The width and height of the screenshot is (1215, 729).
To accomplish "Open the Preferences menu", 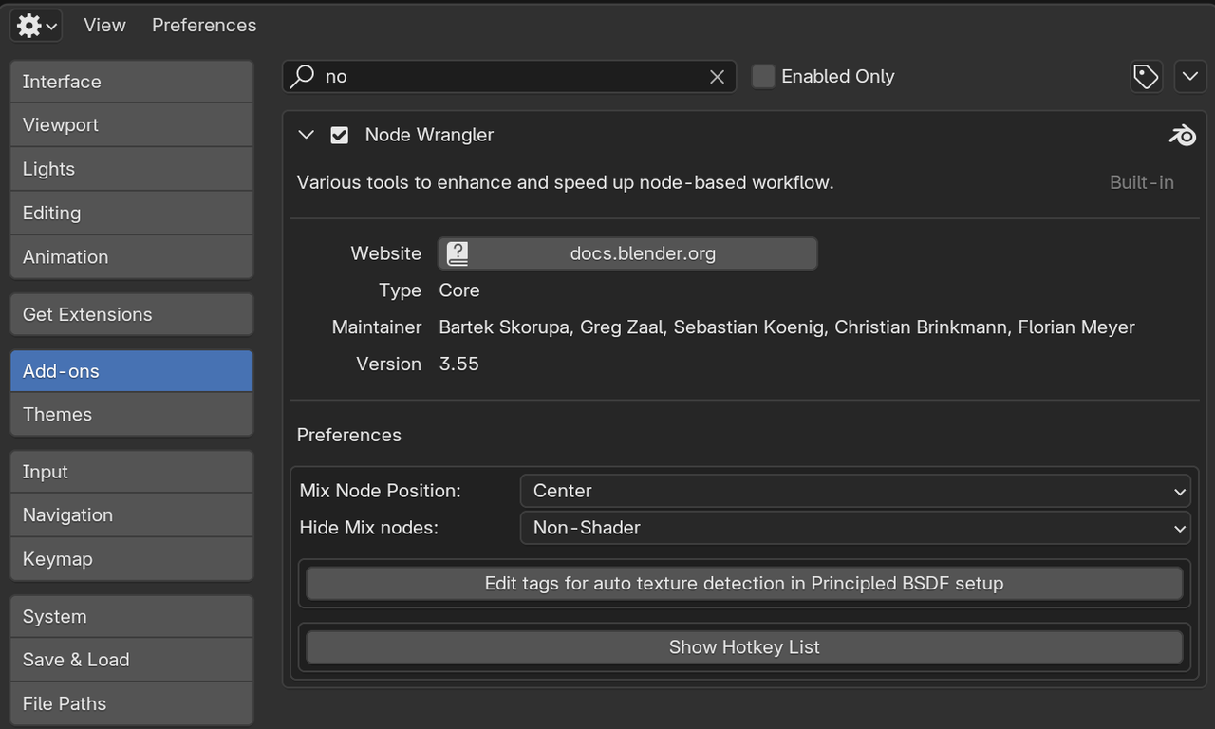I will coord(204,26).
